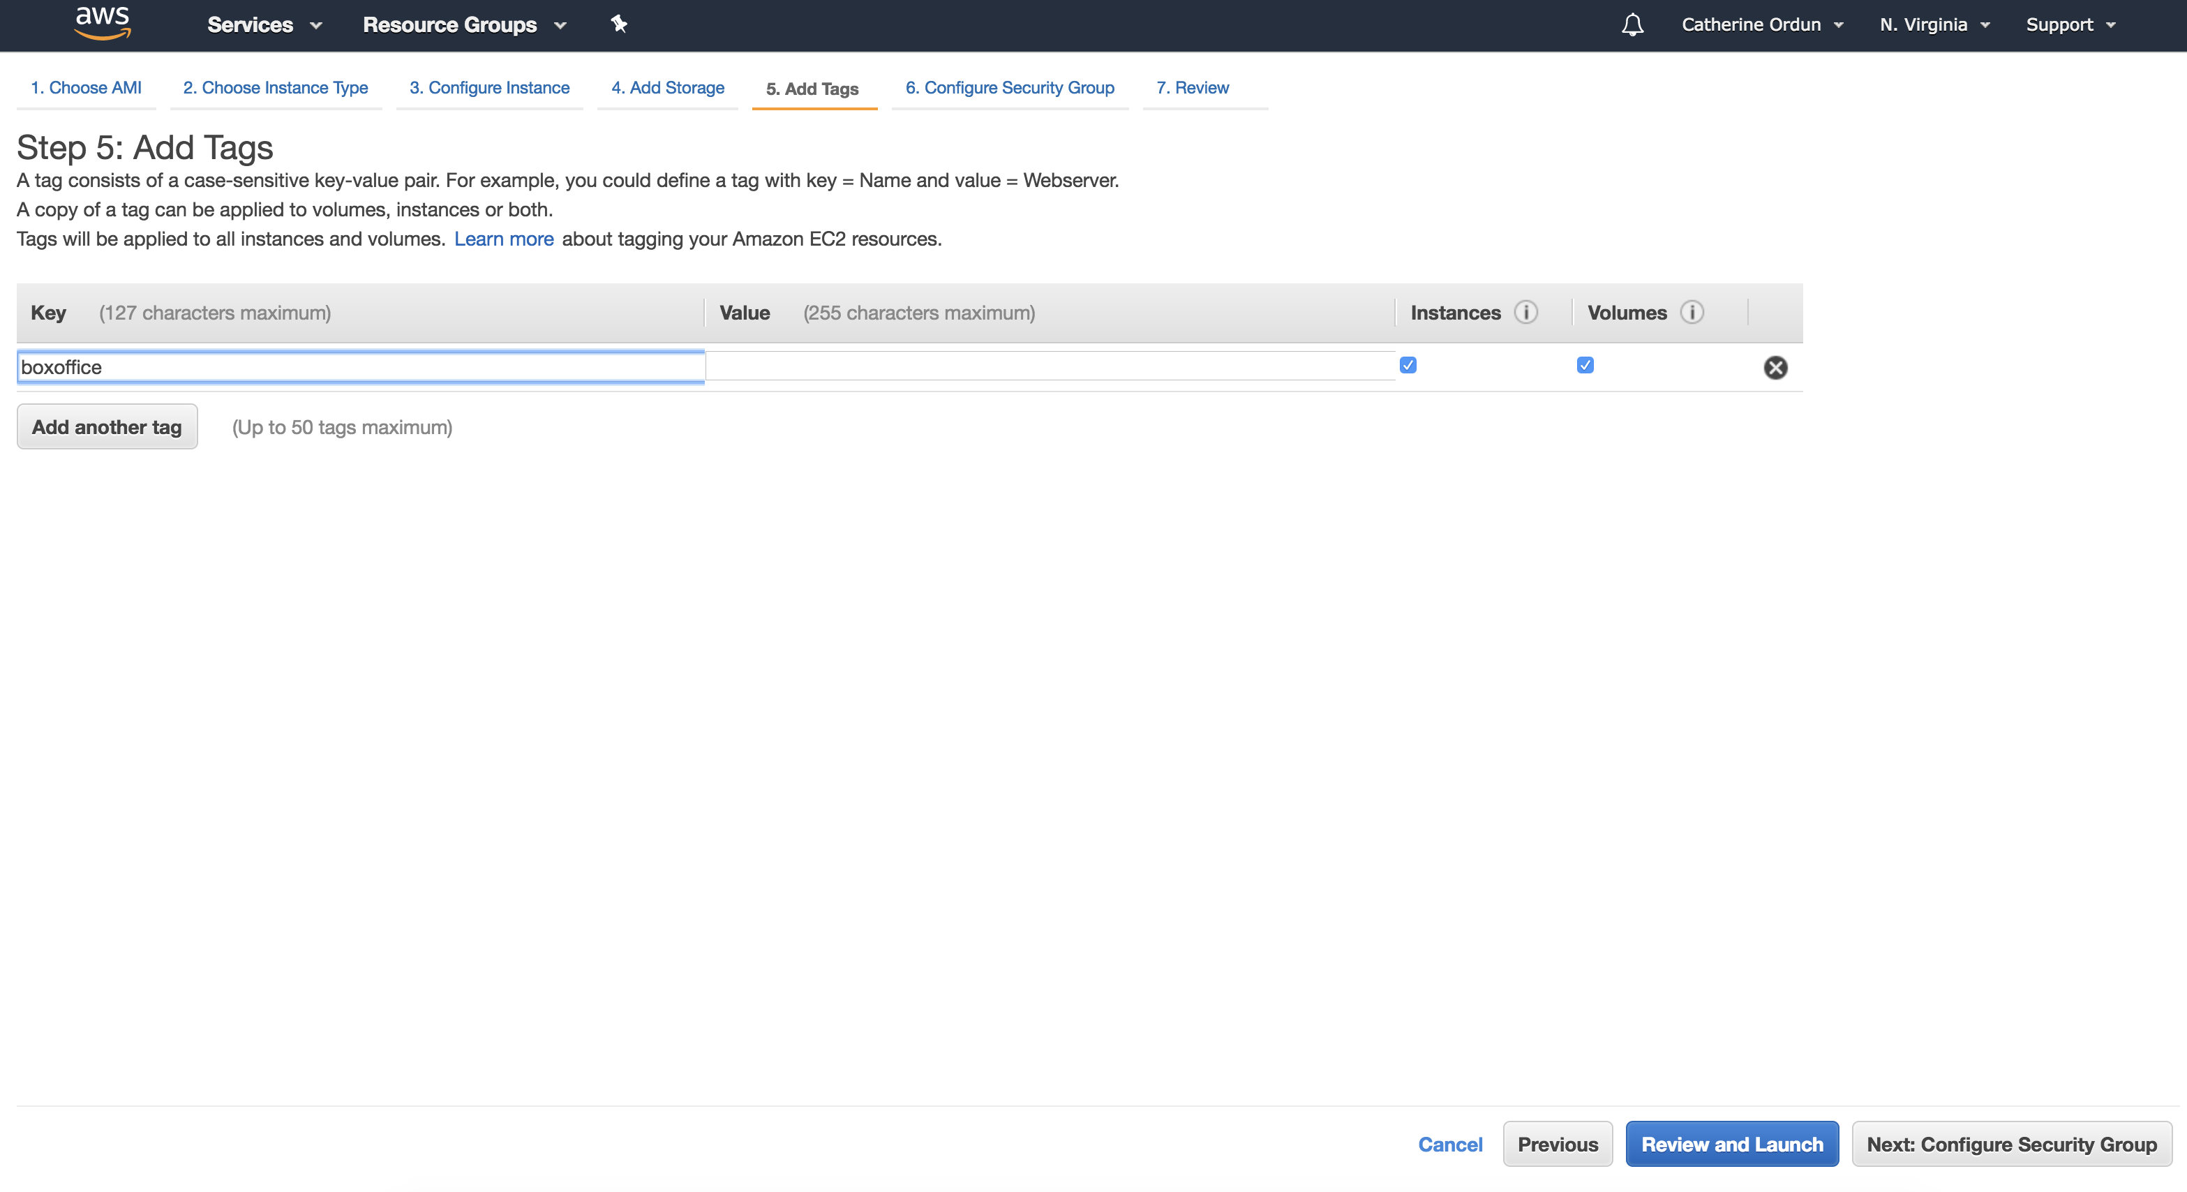Uncheck the Volumes checkbox for boxoffice tag
Screen dimensions: 2187x1192
[1584, 365]
